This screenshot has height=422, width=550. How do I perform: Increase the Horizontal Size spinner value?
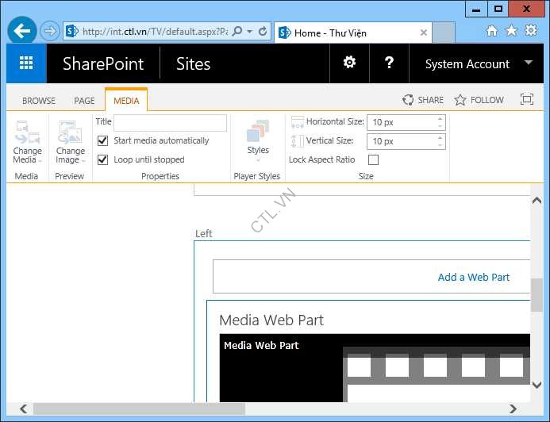440,119
